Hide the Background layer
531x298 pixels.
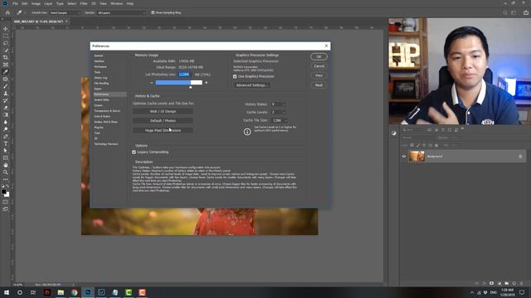coord(404,156)
